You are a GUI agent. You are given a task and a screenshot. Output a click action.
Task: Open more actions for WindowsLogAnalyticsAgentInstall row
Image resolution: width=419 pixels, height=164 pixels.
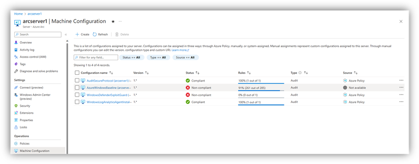(401, 102)
